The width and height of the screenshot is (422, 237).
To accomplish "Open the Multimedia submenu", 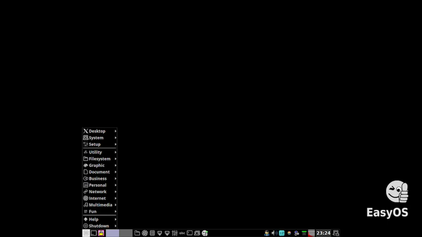I will click(x=100, y=205).
